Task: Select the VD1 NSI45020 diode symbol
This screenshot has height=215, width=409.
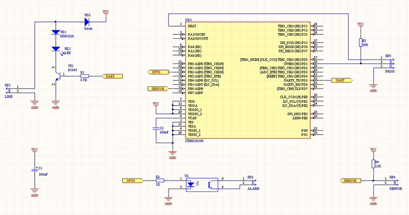Action: click(56, 32)
